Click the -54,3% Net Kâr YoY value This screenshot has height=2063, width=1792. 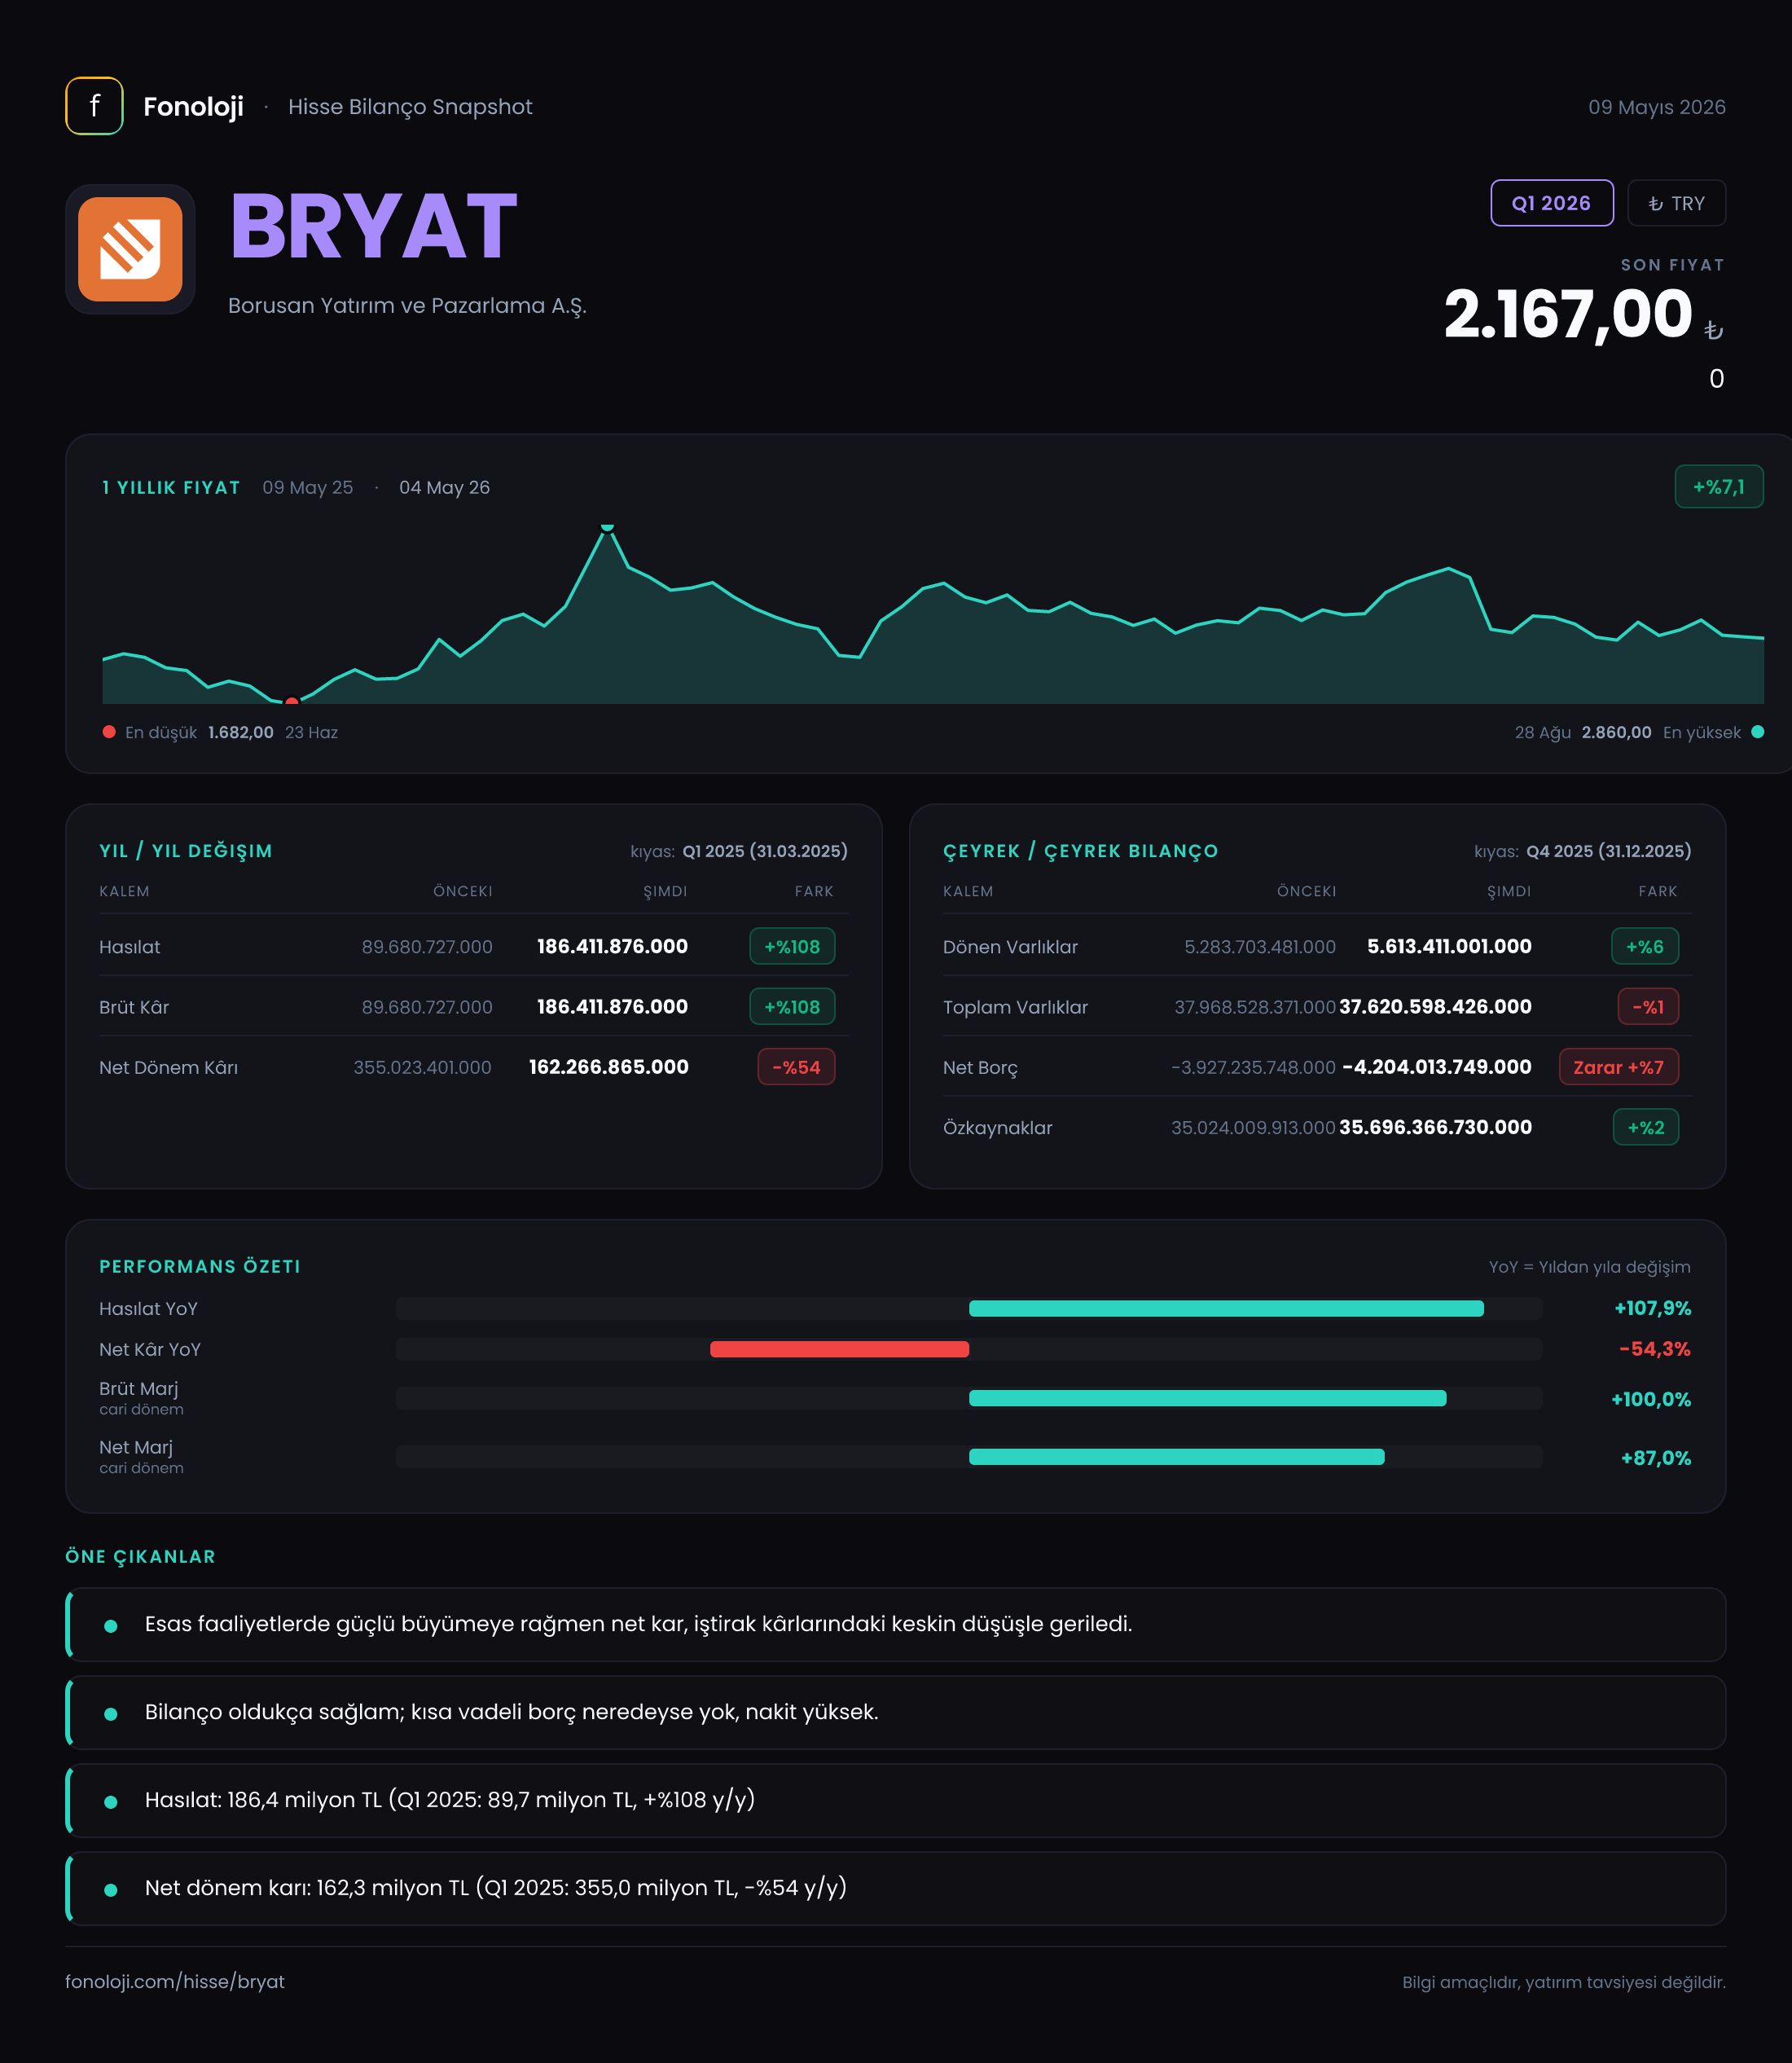(x=1654, y=1349)
